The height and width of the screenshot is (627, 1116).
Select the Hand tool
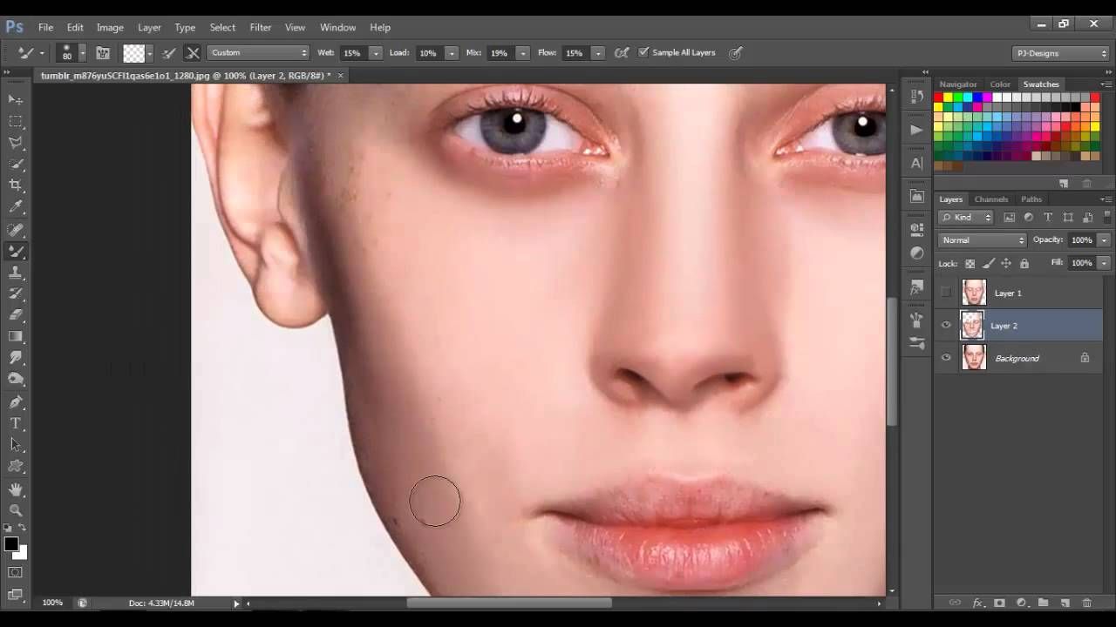click(16, 490)
